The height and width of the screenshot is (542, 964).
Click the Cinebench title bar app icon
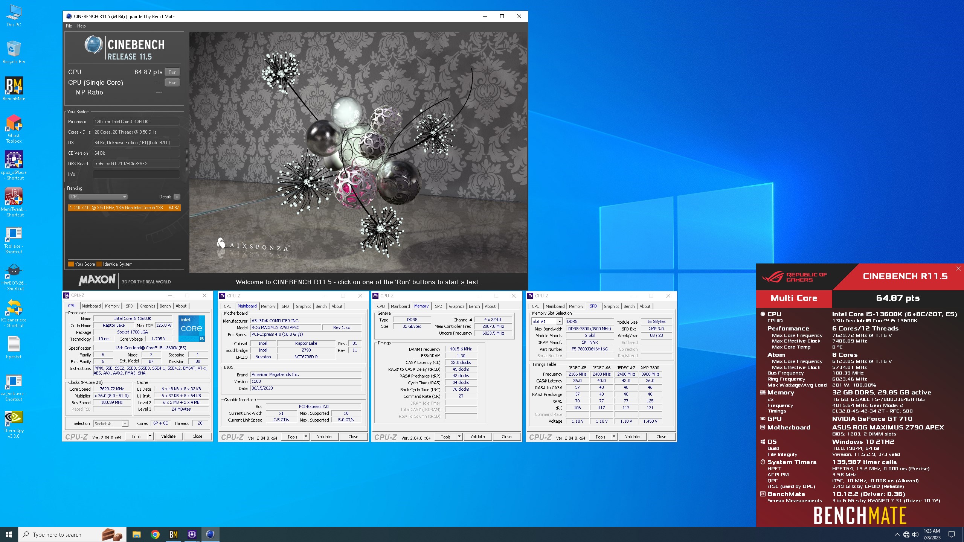tap(69, 16)
